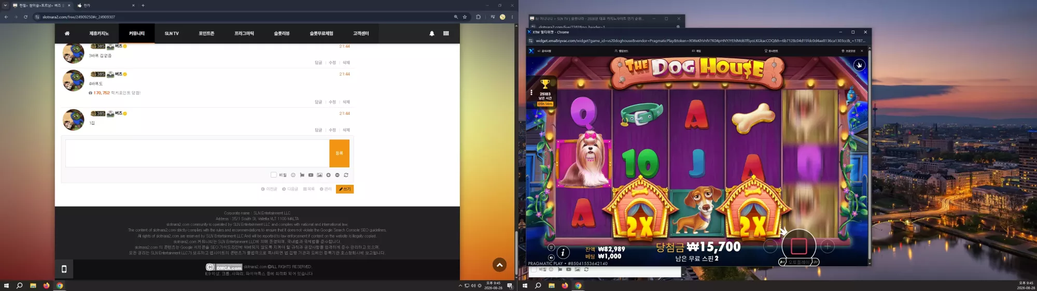Open the 슬롯리뷰 menu
The width and height of the screenshot is (1037, 291).
pos(282,34)
